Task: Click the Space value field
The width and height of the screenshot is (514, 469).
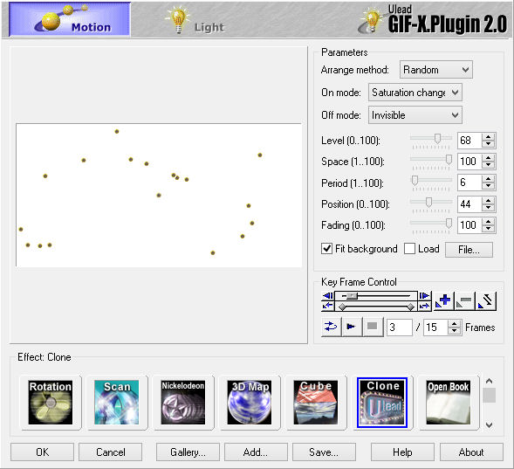Action: tap(469, 162)
